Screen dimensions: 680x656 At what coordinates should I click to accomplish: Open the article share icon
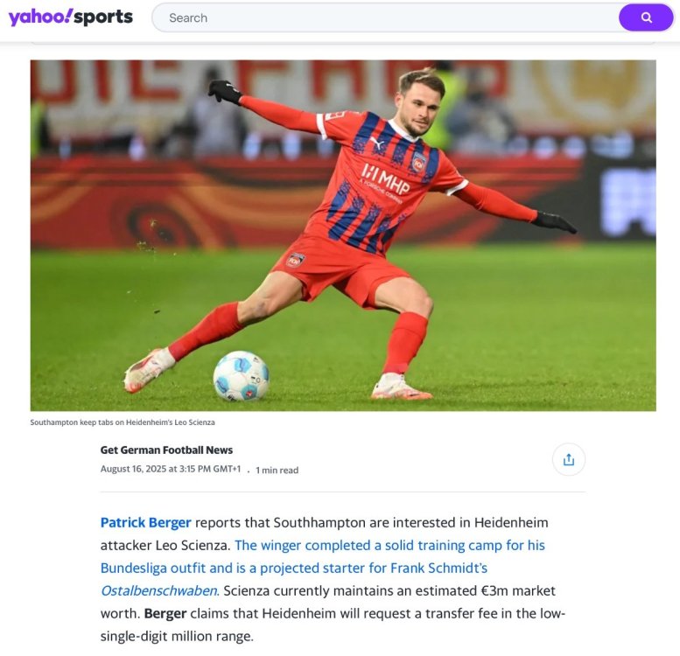[x=569, y=459]
